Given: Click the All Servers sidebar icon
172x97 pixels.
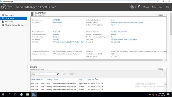Looking at the screenshot, I should [3, 22].
